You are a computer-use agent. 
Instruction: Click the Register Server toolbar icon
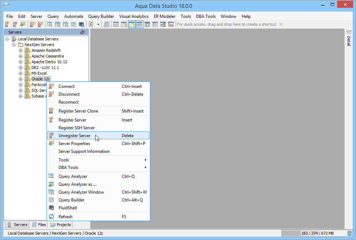click(x=7, y=24)
